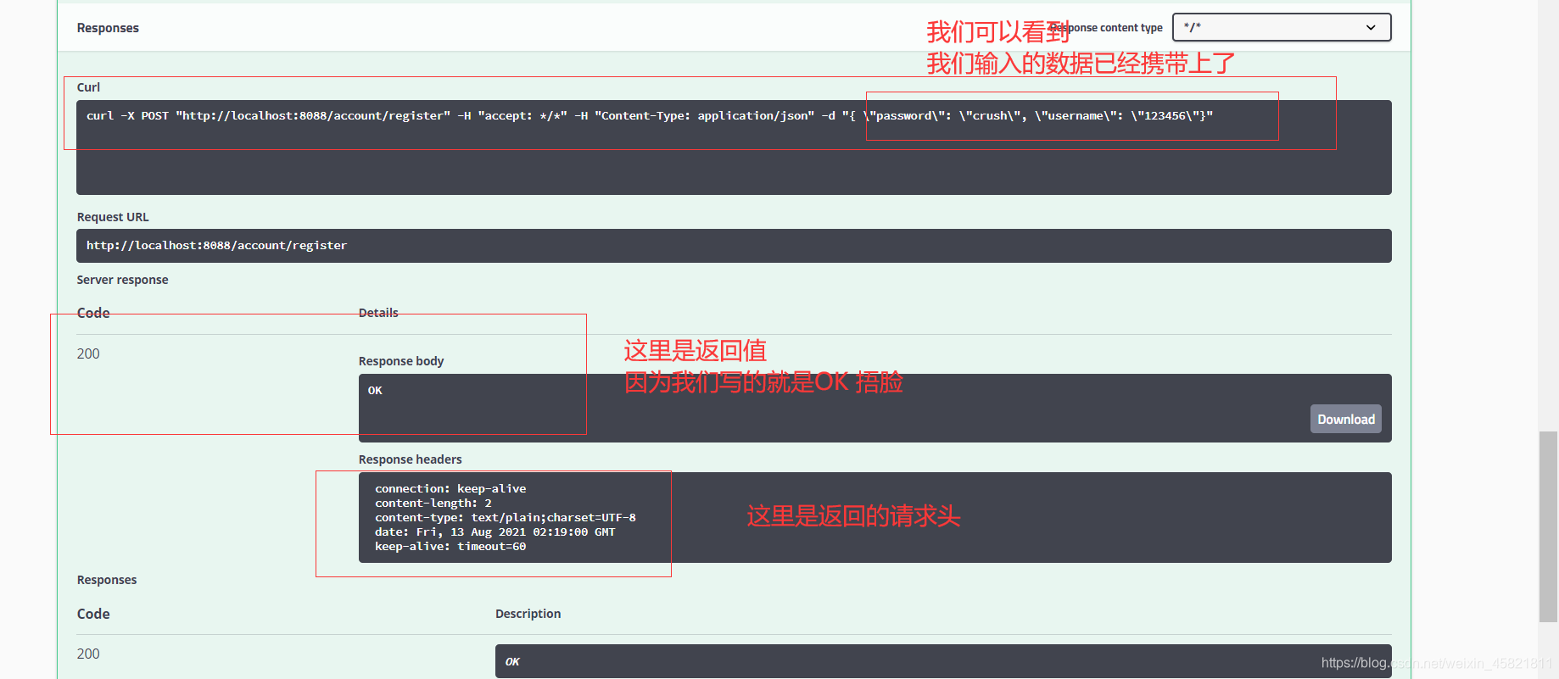The width and height of the screenshot is (1559, 679).
Task: Click the Response headers label
Action: click(410, 459)
